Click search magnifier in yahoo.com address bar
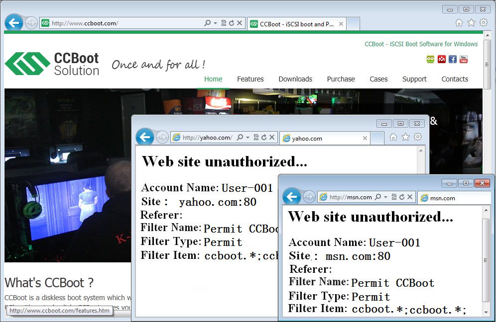The height and width of the screenshot is (322, 496). [x=240, y=137]
